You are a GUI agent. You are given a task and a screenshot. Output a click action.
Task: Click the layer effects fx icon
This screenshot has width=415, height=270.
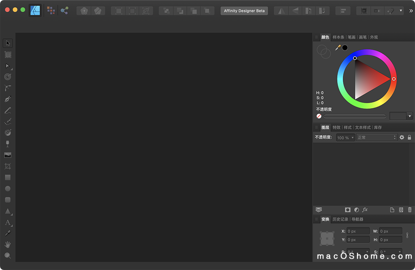coord(365,210)
